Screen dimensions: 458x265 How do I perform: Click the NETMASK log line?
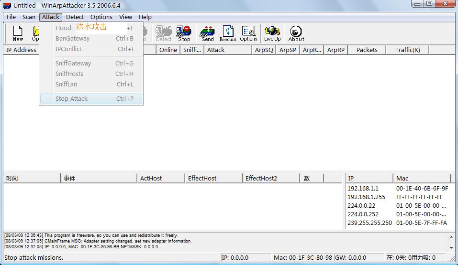click(x=81, y=247)
